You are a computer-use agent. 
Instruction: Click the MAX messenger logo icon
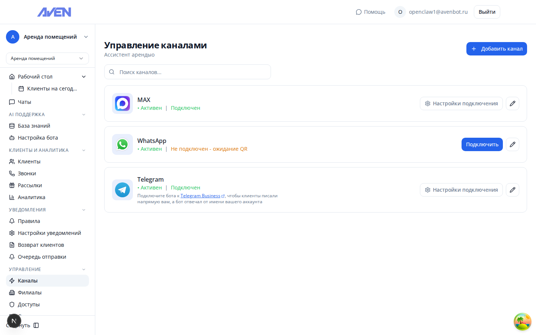point(122,103)
